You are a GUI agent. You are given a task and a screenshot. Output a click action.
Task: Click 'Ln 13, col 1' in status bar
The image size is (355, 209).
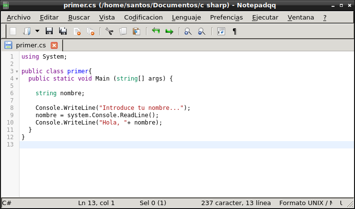(97, 203)
